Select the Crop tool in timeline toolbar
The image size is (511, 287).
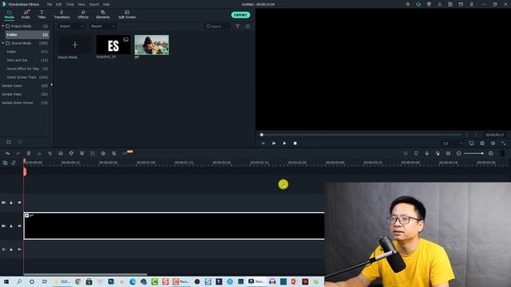pos(50,153)
